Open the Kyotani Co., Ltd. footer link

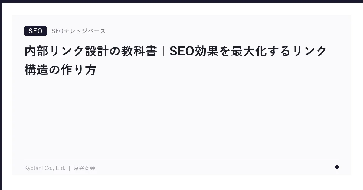[45, 168]
